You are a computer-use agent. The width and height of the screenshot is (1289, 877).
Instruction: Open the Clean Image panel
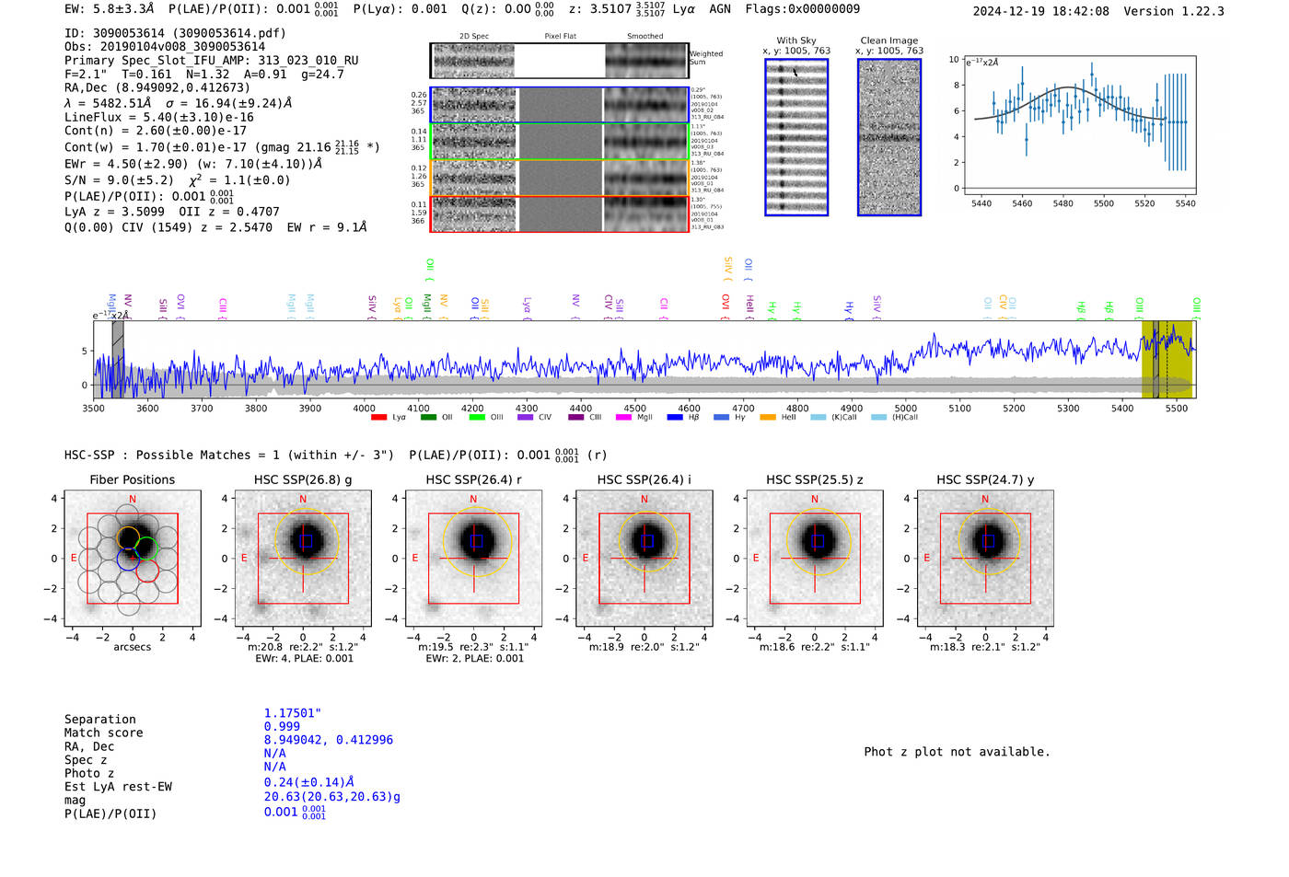point(889,137)
